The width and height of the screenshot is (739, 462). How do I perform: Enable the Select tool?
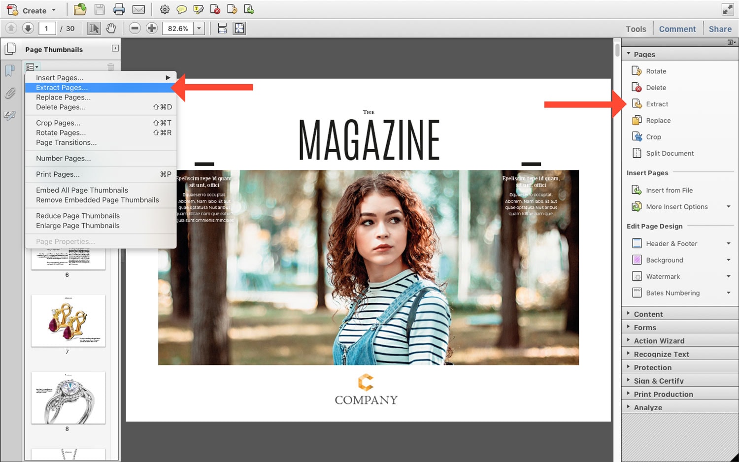(93, 28)
